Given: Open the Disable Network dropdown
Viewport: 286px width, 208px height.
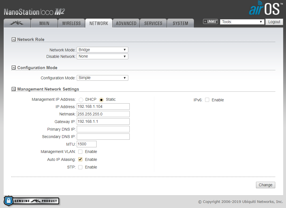Looking at the screenshot, I should pos(103,56).
